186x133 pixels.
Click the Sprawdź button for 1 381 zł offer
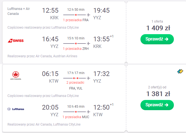(x=157, y=105)
